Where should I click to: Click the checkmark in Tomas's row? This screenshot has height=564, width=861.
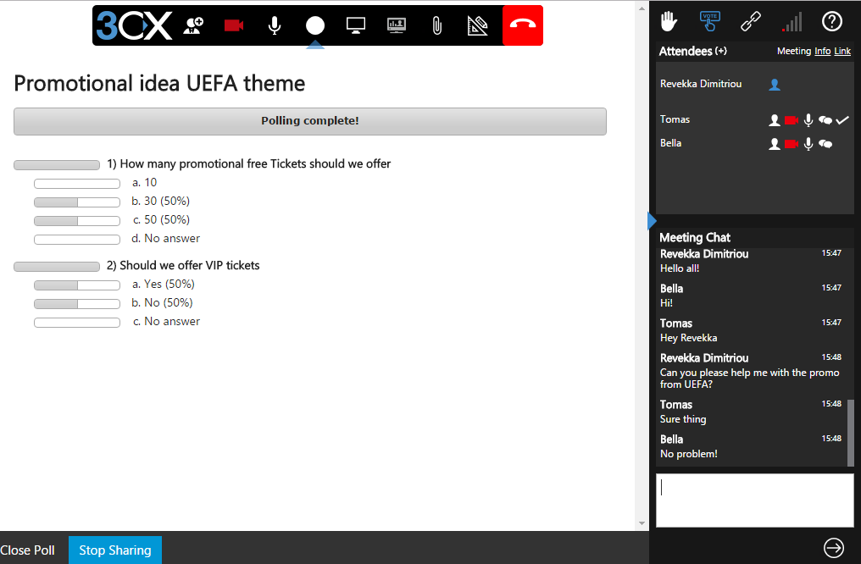tap(842, 120)
